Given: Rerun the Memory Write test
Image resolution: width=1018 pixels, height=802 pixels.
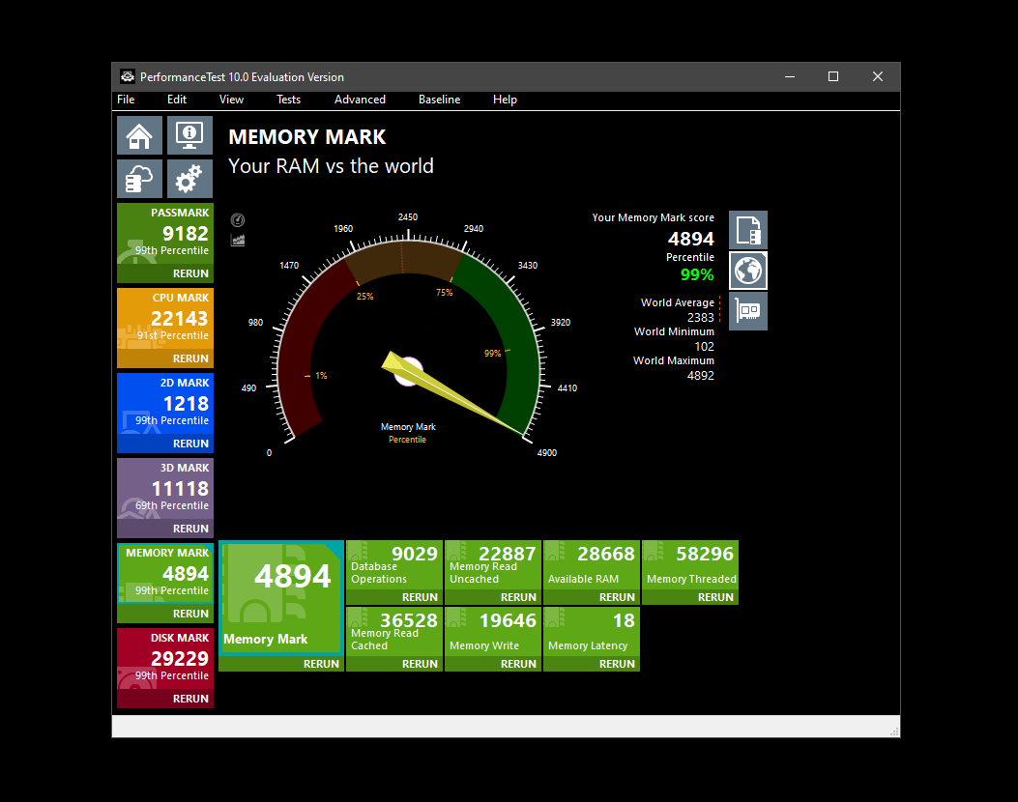Looking at the screenshot, I should click(518, 664).
